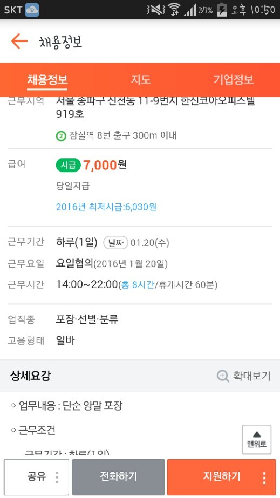Switch to the 기업정보 tab

(x=233, y=79)
